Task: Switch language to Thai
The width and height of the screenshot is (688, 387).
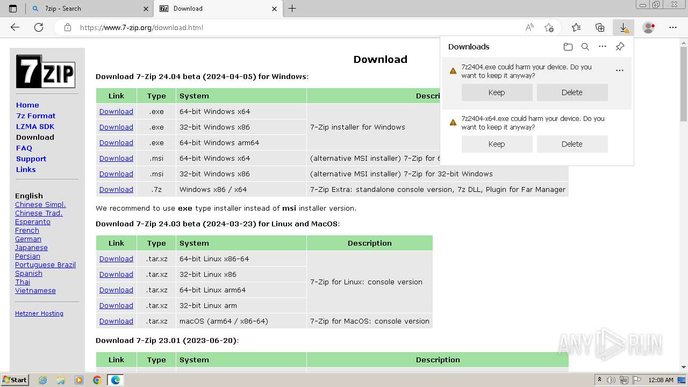Action: [x=23, y=282]
